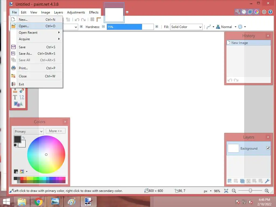Open the Fill Solid Color dropdown
This screenshot has width=276, height=207.
click(186, 27)
